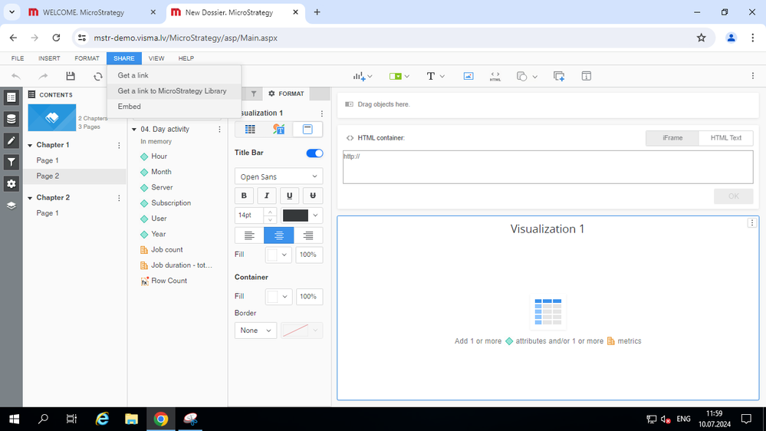Toggle underline on title text
This screenshot has width=766, height=431.
[x=289, y=196]
